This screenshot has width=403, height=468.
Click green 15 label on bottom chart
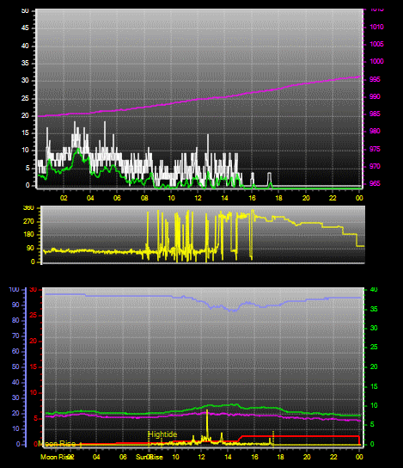pyautogui.click(x=374, y=386)
